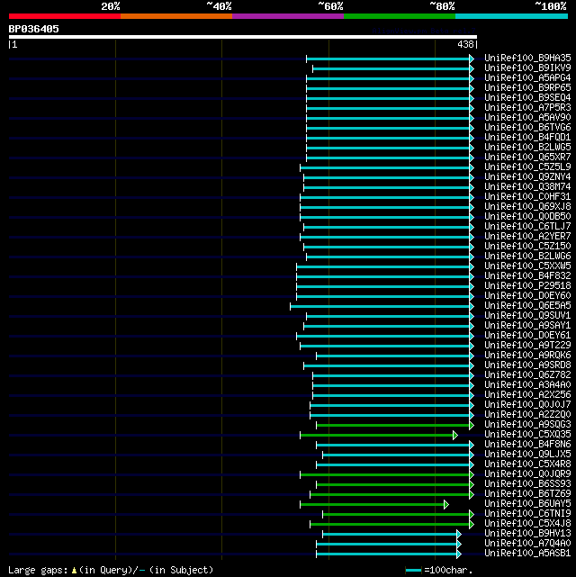Click the cyan alignment bar for UniRef100_A5ASB1
Viewport: 576px width, 577px height.
tap(389, 554)
